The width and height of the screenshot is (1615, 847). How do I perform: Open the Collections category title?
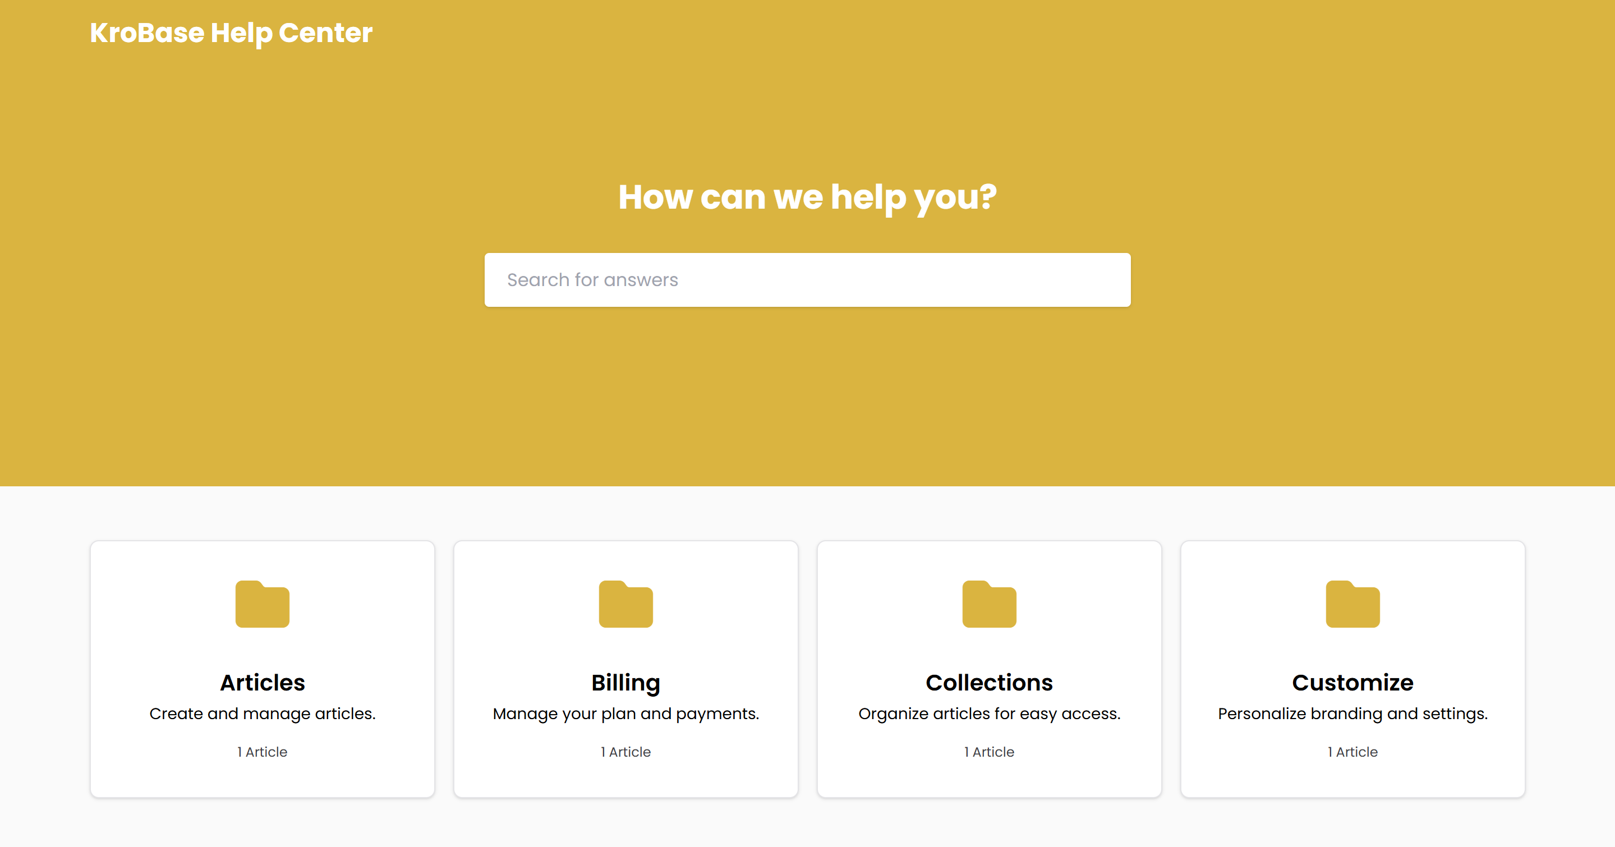click(990, 682)
